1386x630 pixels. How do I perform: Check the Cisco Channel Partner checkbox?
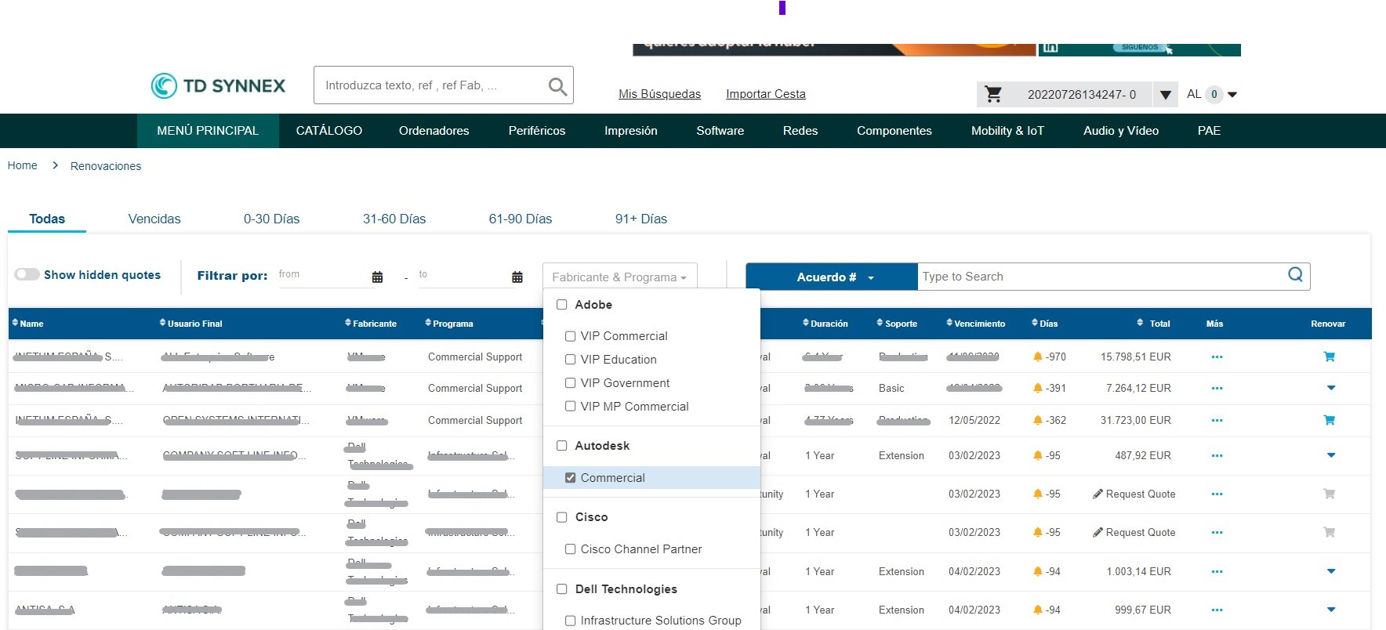(x=570, y=549)
